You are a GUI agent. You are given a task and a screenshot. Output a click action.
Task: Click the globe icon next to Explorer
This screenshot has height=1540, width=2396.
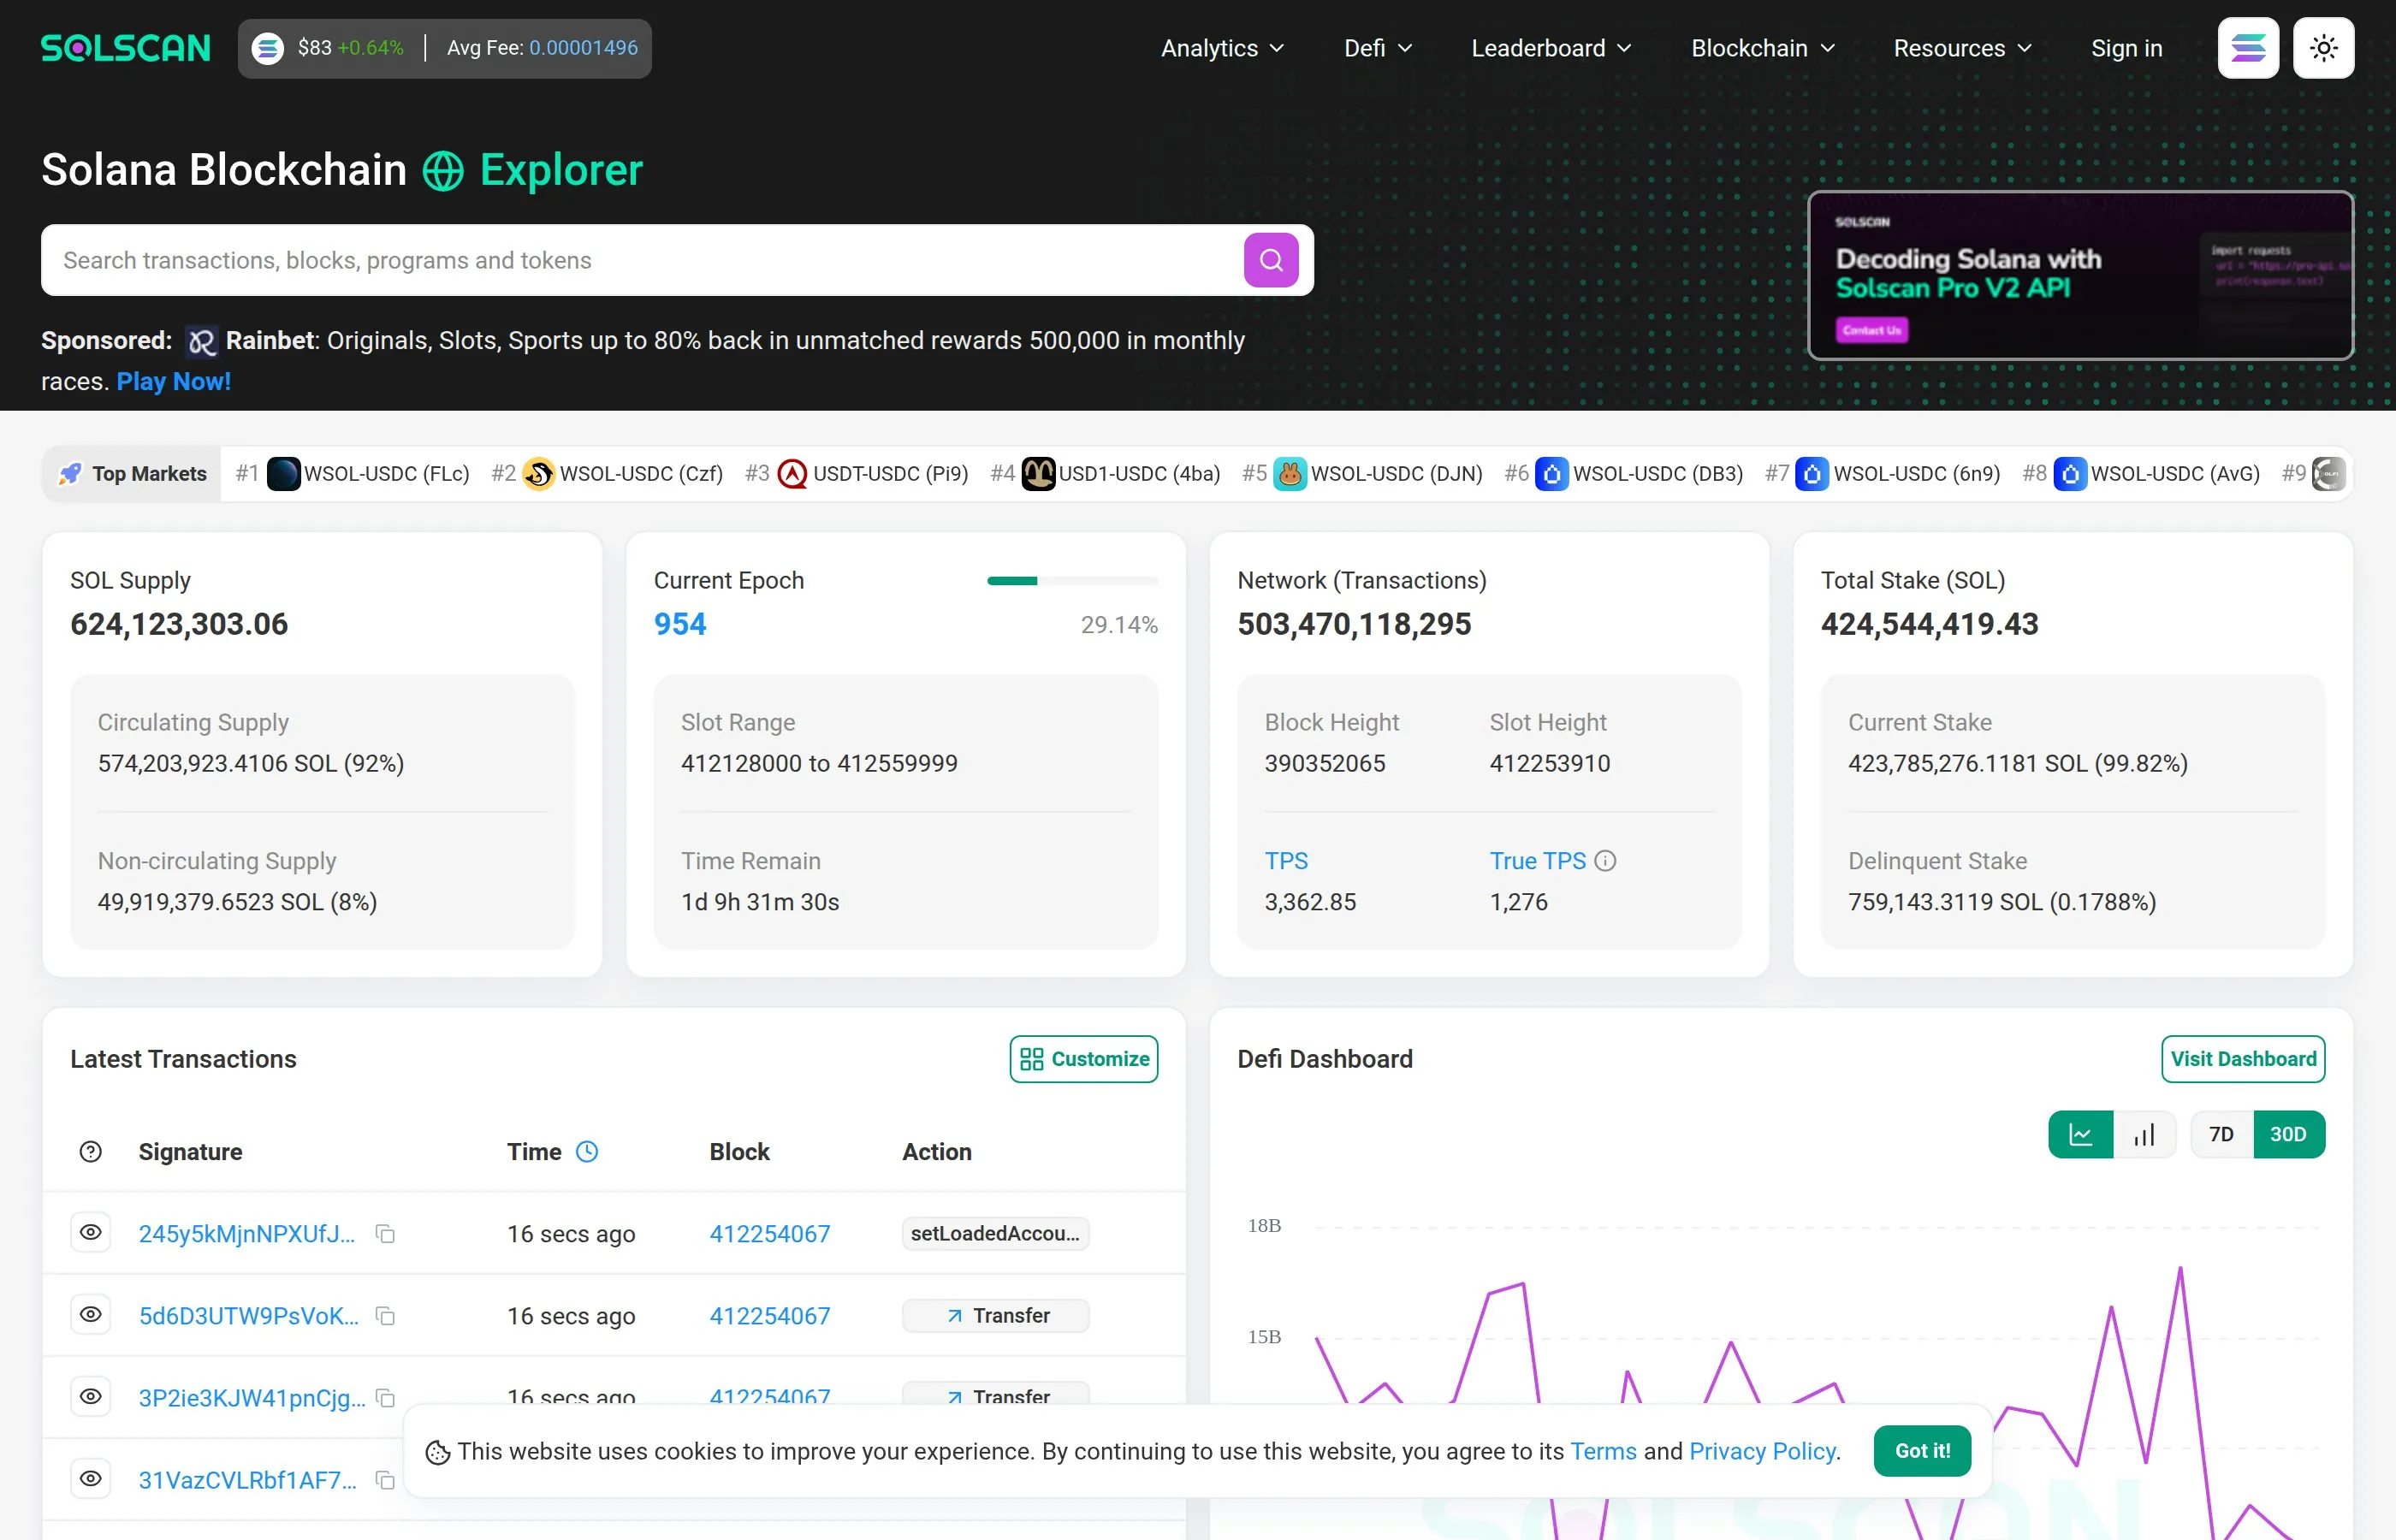pos(443,171)
